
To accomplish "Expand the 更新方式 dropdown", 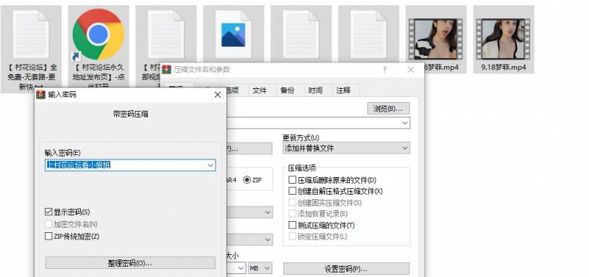I will [x=346, y=148].
